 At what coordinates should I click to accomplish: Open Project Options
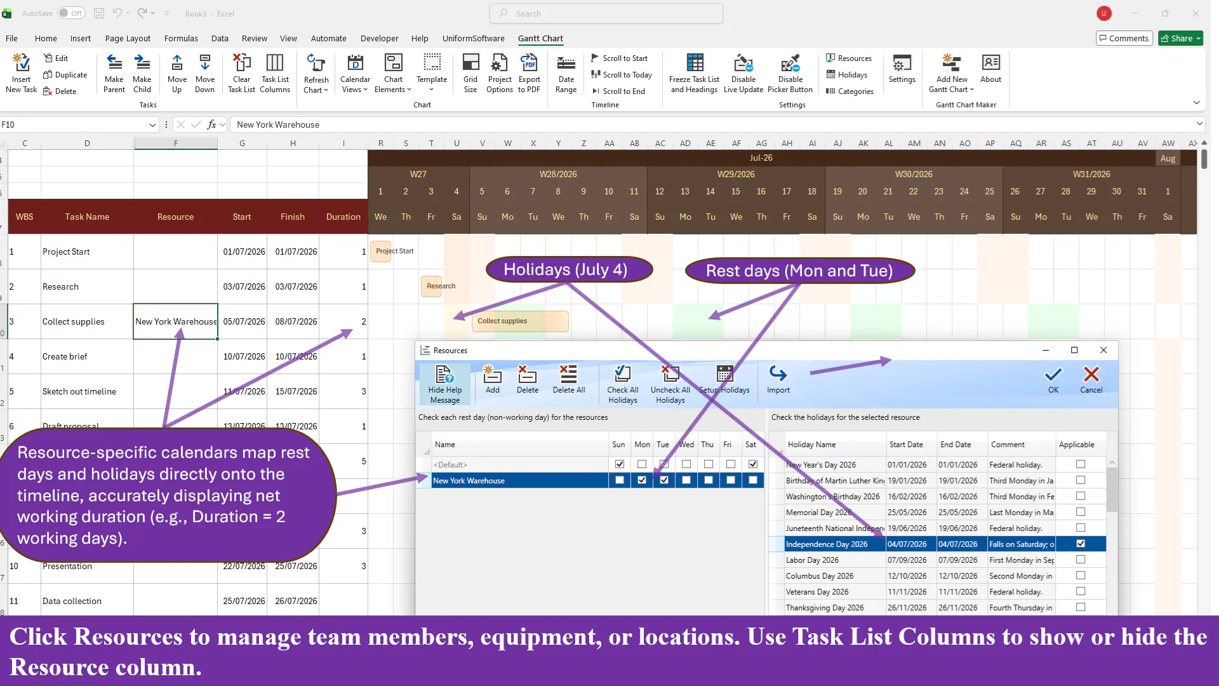[x=500, y=73]
